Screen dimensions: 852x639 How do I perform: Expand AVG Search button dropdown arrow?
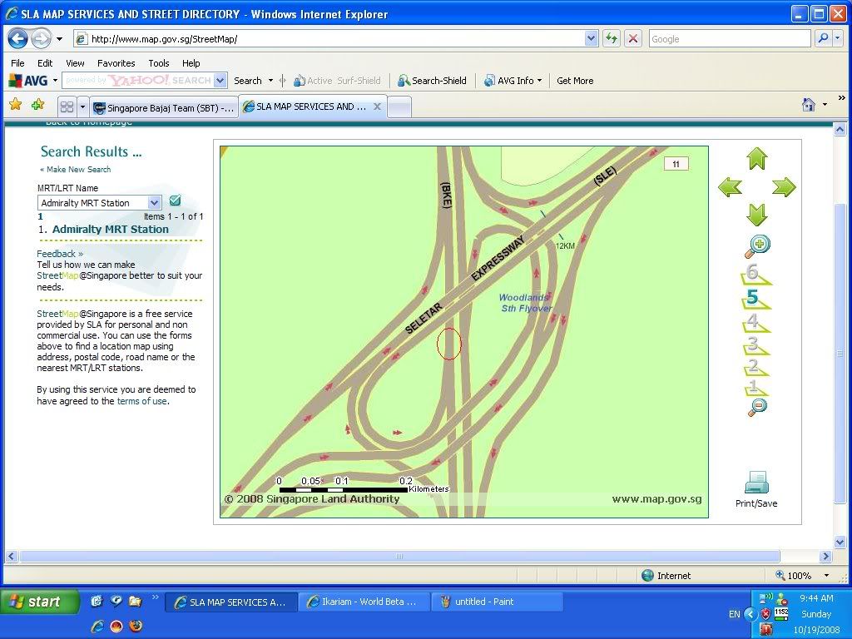click(270, 81)
